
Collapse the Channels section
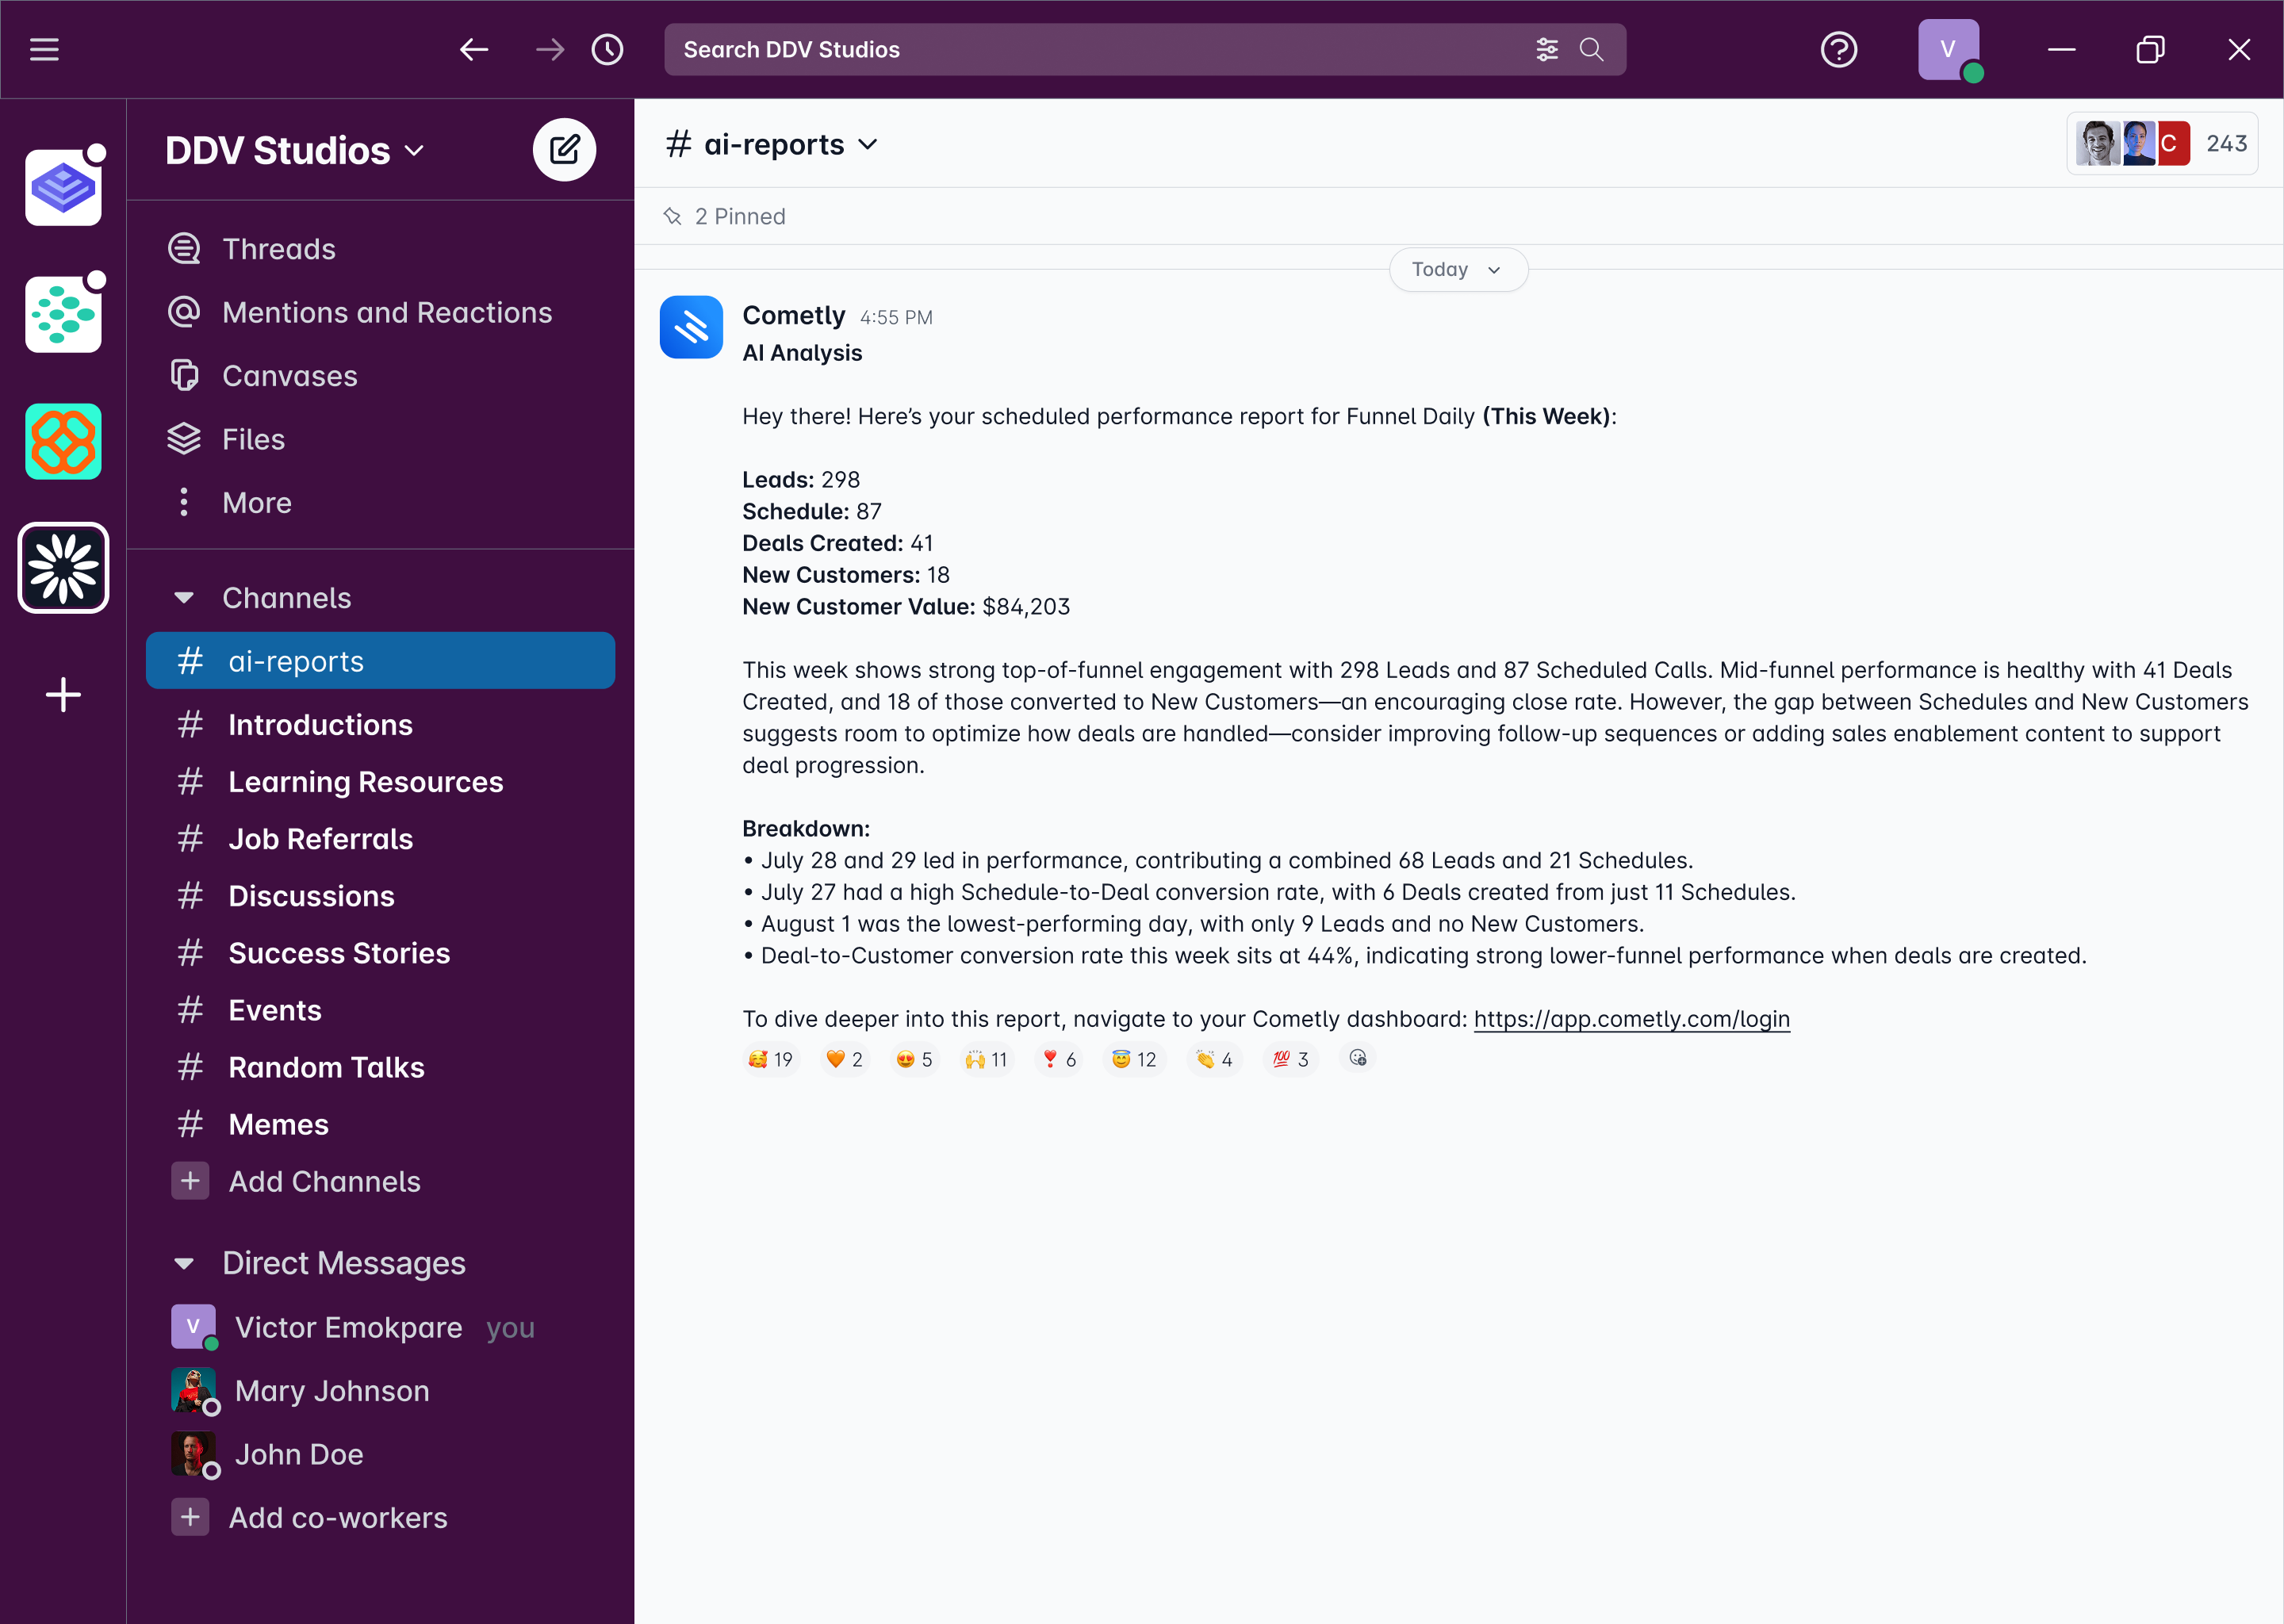point(183,598)
